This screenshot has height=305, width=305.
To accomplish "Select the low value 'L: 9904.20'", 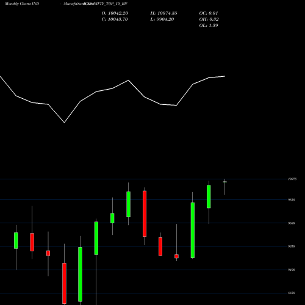I will coord(162,20).
